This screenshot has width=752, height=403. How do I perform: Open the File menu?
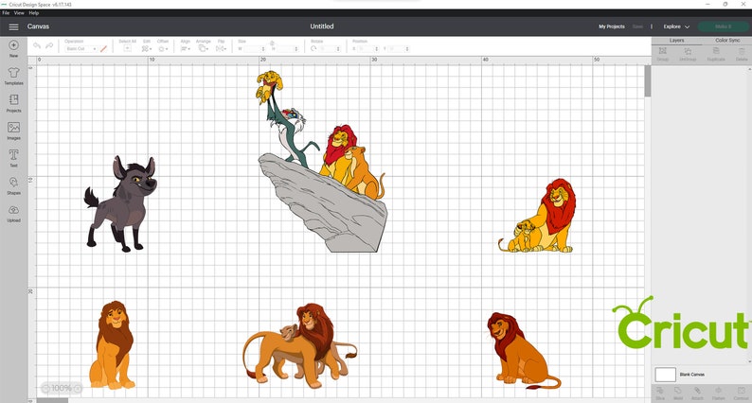[6, 13]
